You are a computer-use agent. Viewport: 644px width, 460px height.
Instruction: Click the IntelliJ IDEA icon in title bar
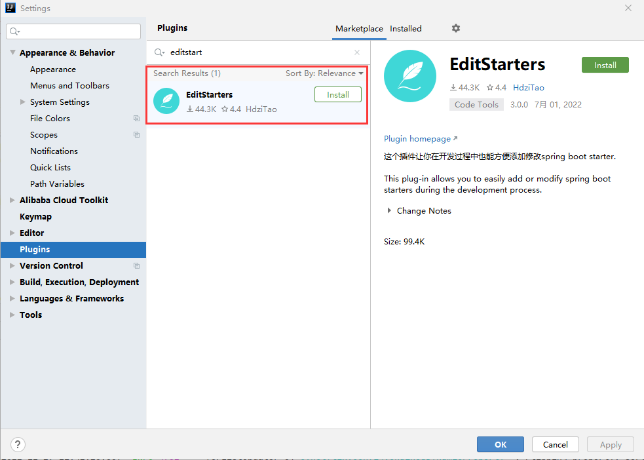(10, 8)
